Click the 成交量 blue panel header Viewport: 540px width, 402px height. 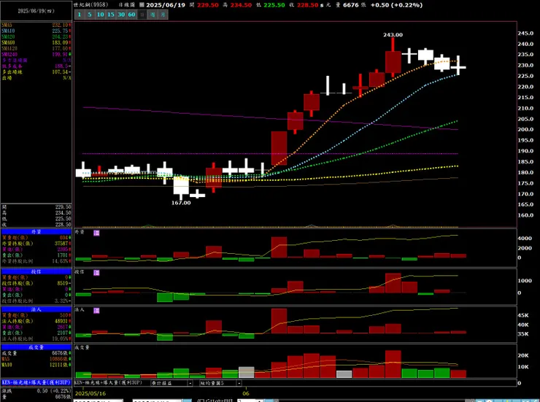(36, 347)
